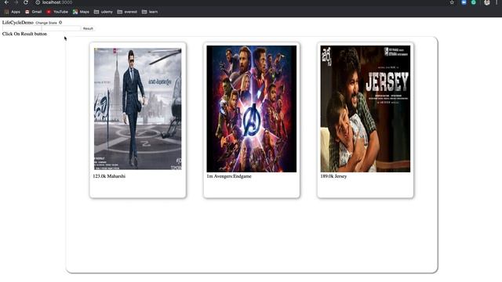Open the Maharshi movie poster
Screen dimensions: 502x282
coord(138,109)
